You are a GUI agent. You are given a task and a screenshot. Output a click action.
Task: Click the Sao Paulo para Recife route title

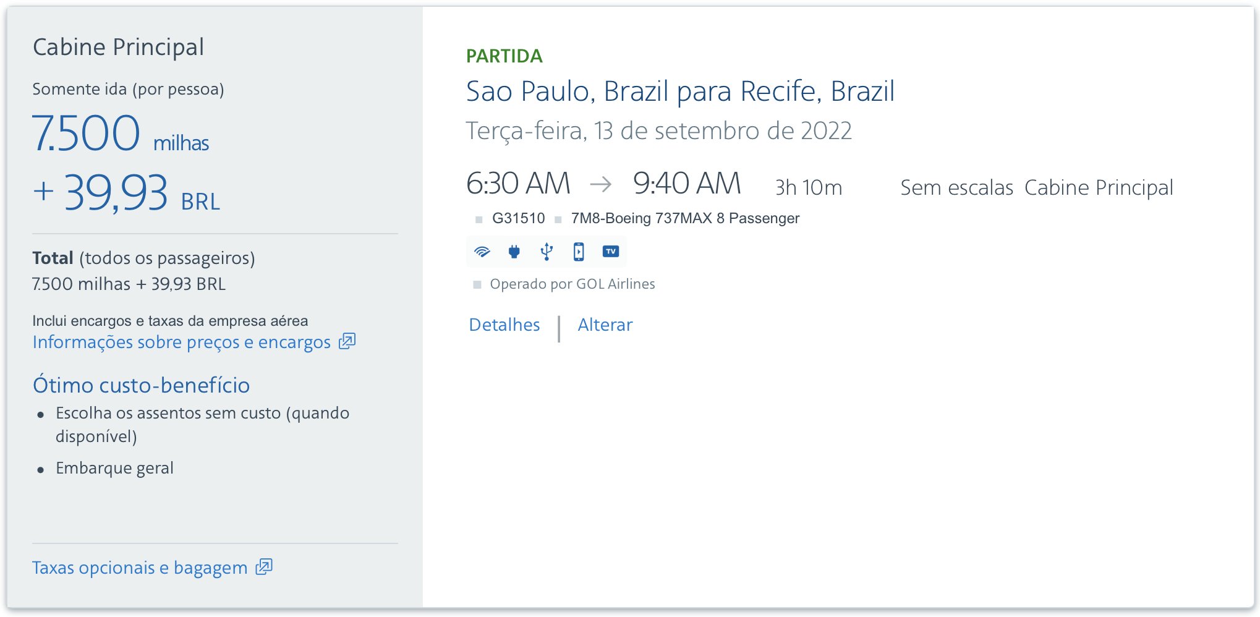680,91
